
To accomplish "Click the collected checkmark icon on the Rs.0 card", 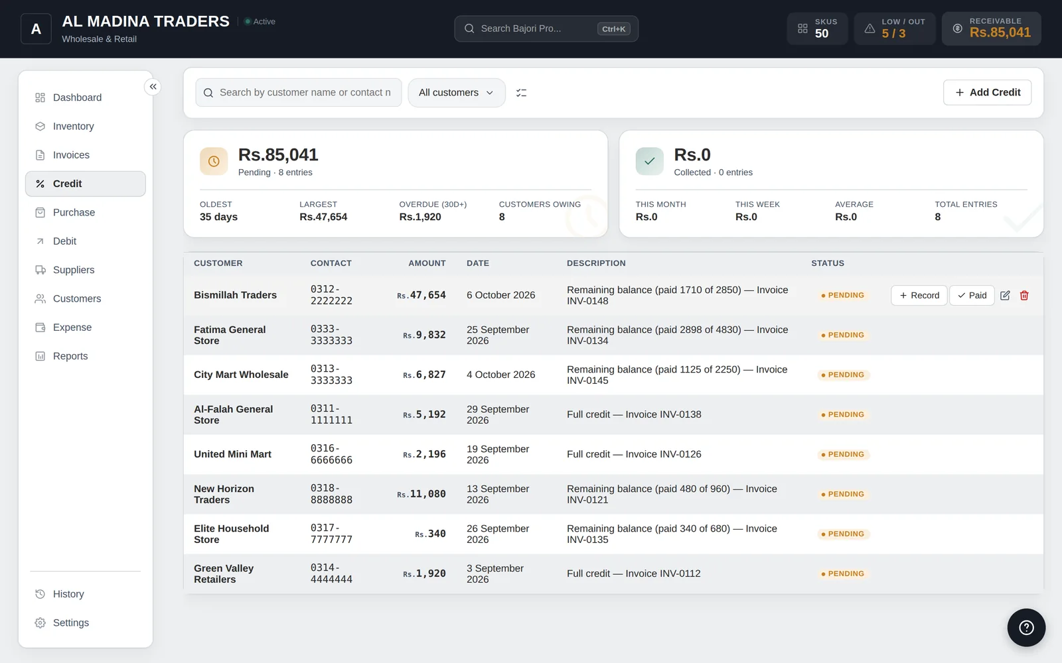I will point(649,161).
